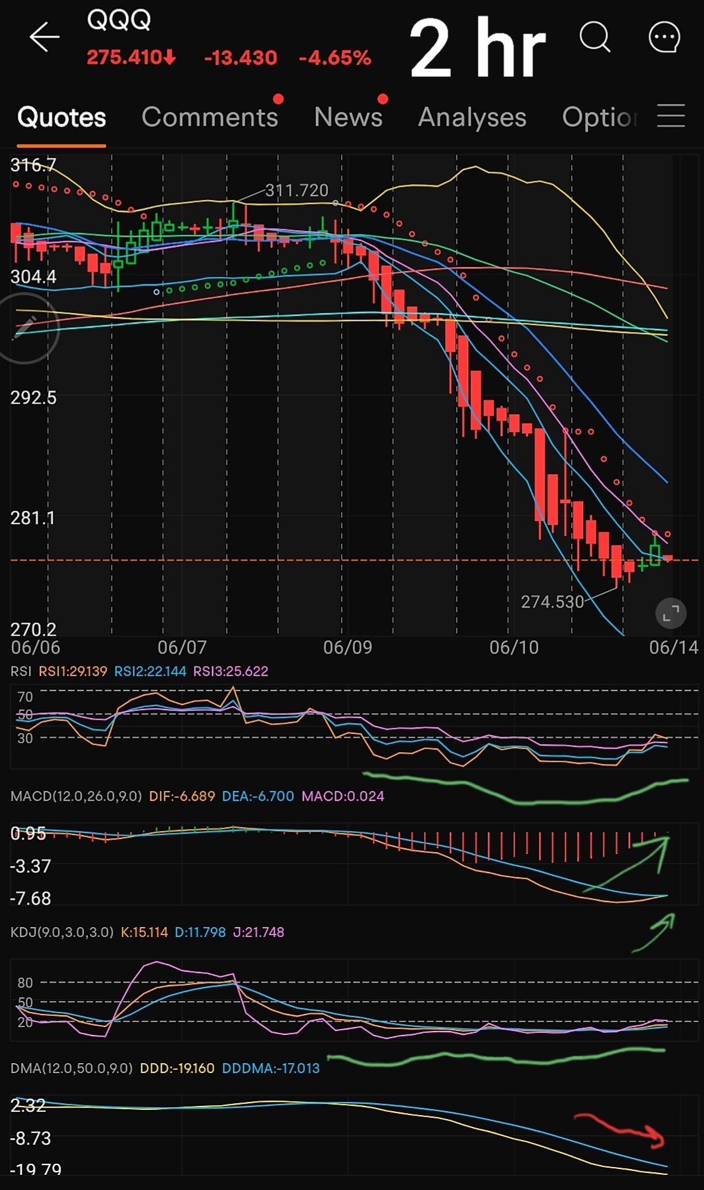
Task: Tap the MACD:0.024 value
Action: tap(343, 796)
